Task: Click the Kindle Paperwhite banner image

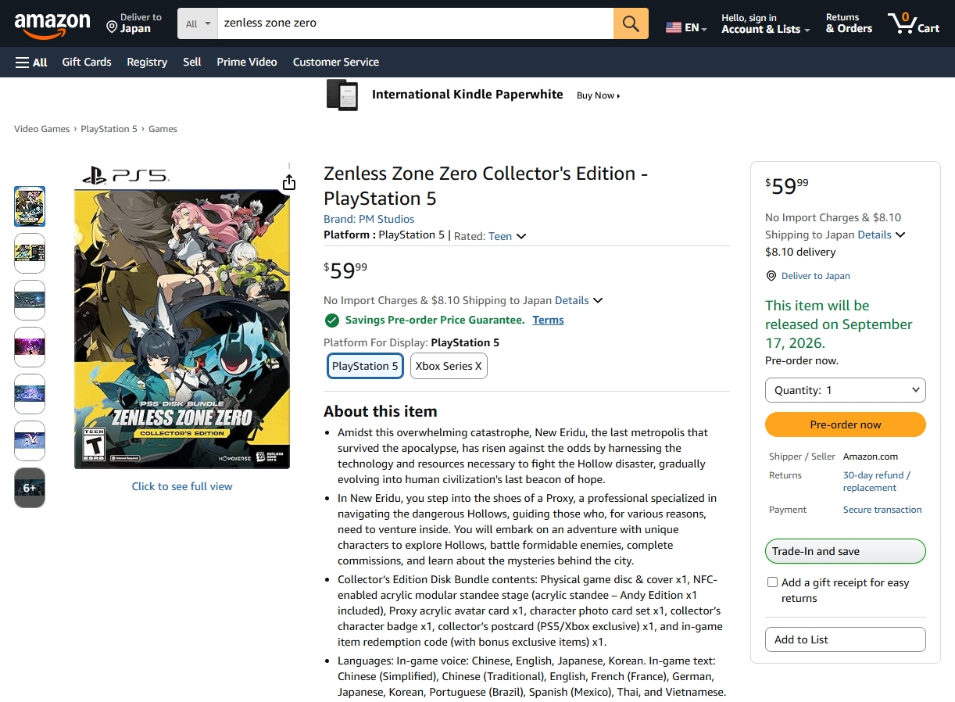Action: (342, 95)
